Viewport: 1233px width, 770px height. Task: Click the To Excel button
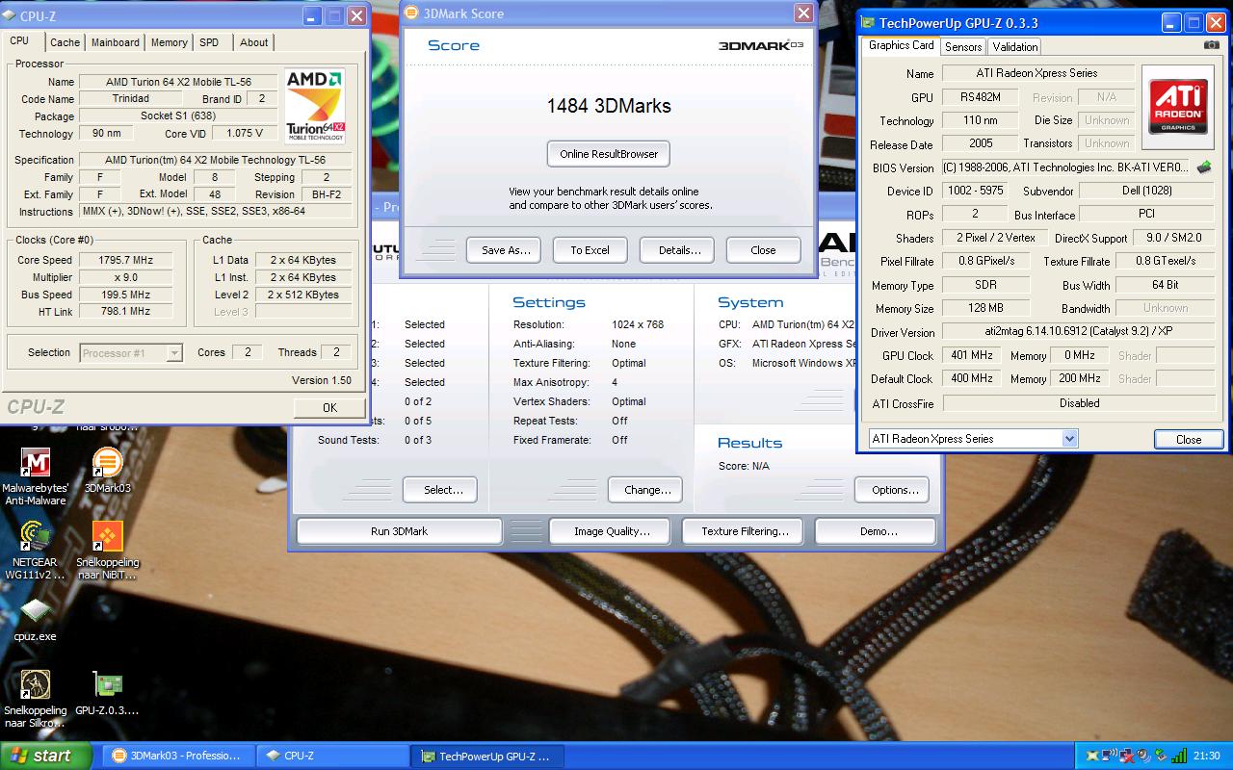click(x=590, y=250)
